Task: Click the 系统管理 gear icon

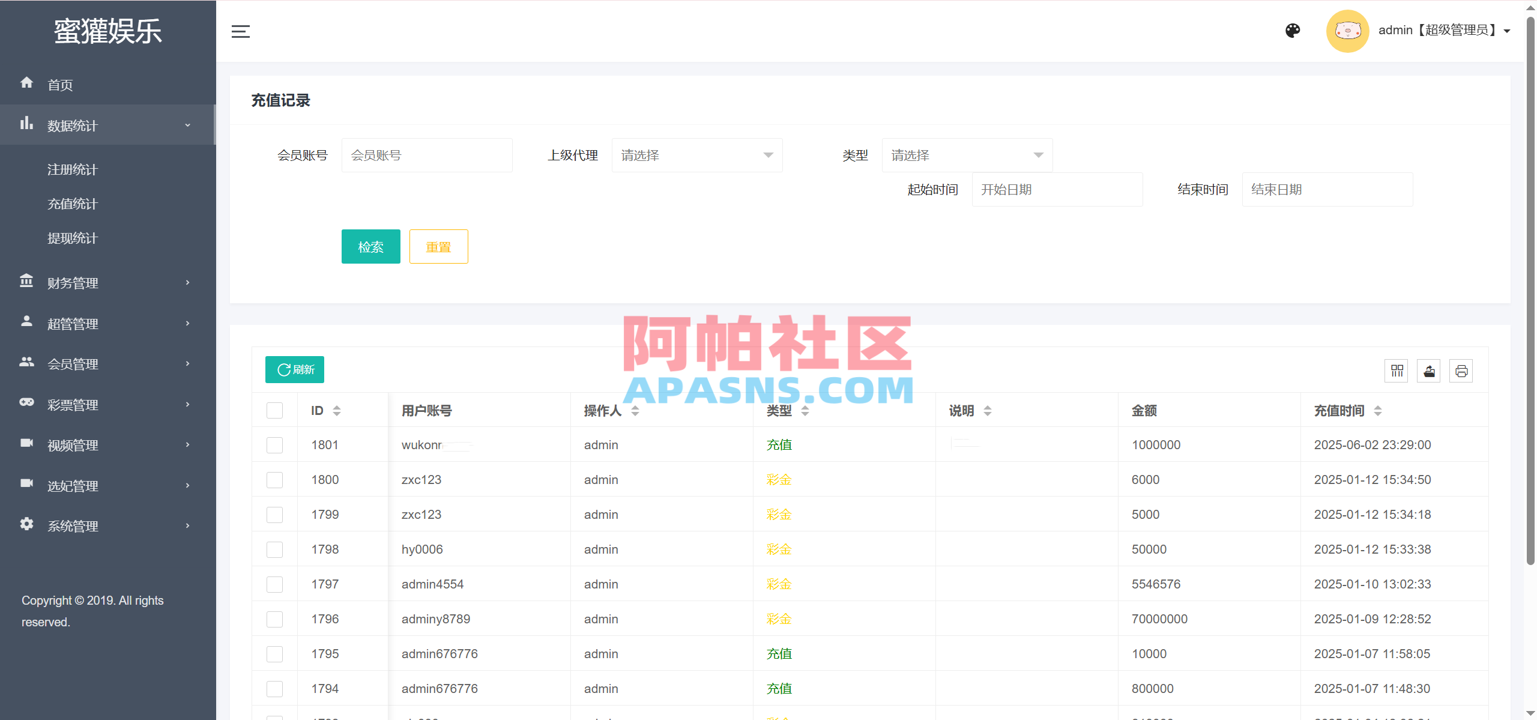Action: click(26, 525)
